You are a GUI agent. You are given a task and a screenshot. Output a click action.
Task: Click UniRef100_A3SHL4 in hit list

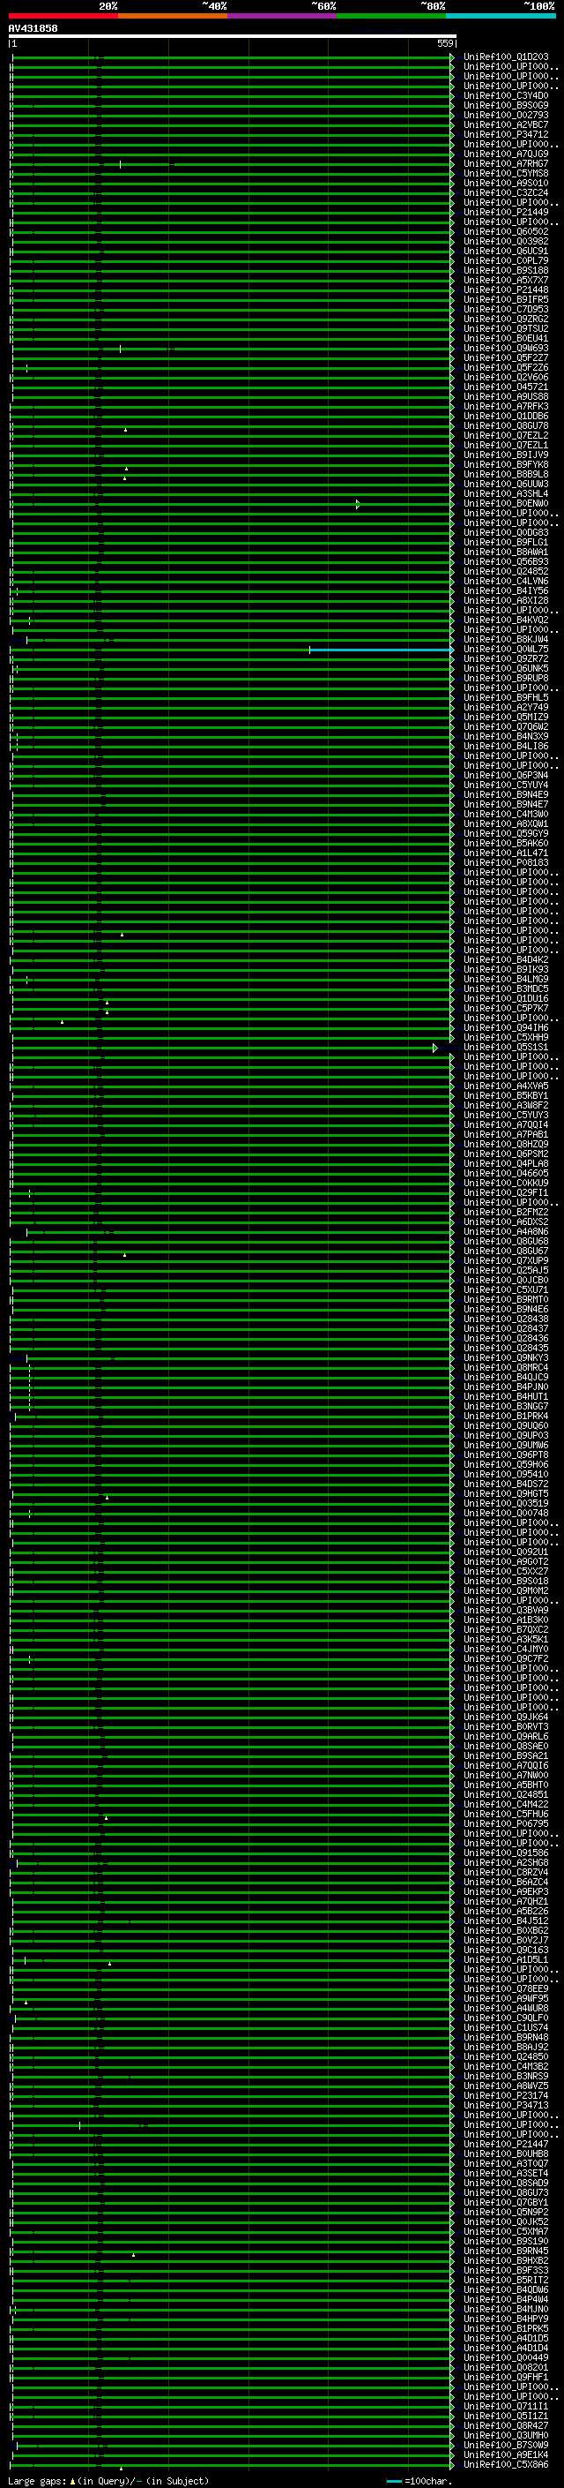click(x=506, y=493)
